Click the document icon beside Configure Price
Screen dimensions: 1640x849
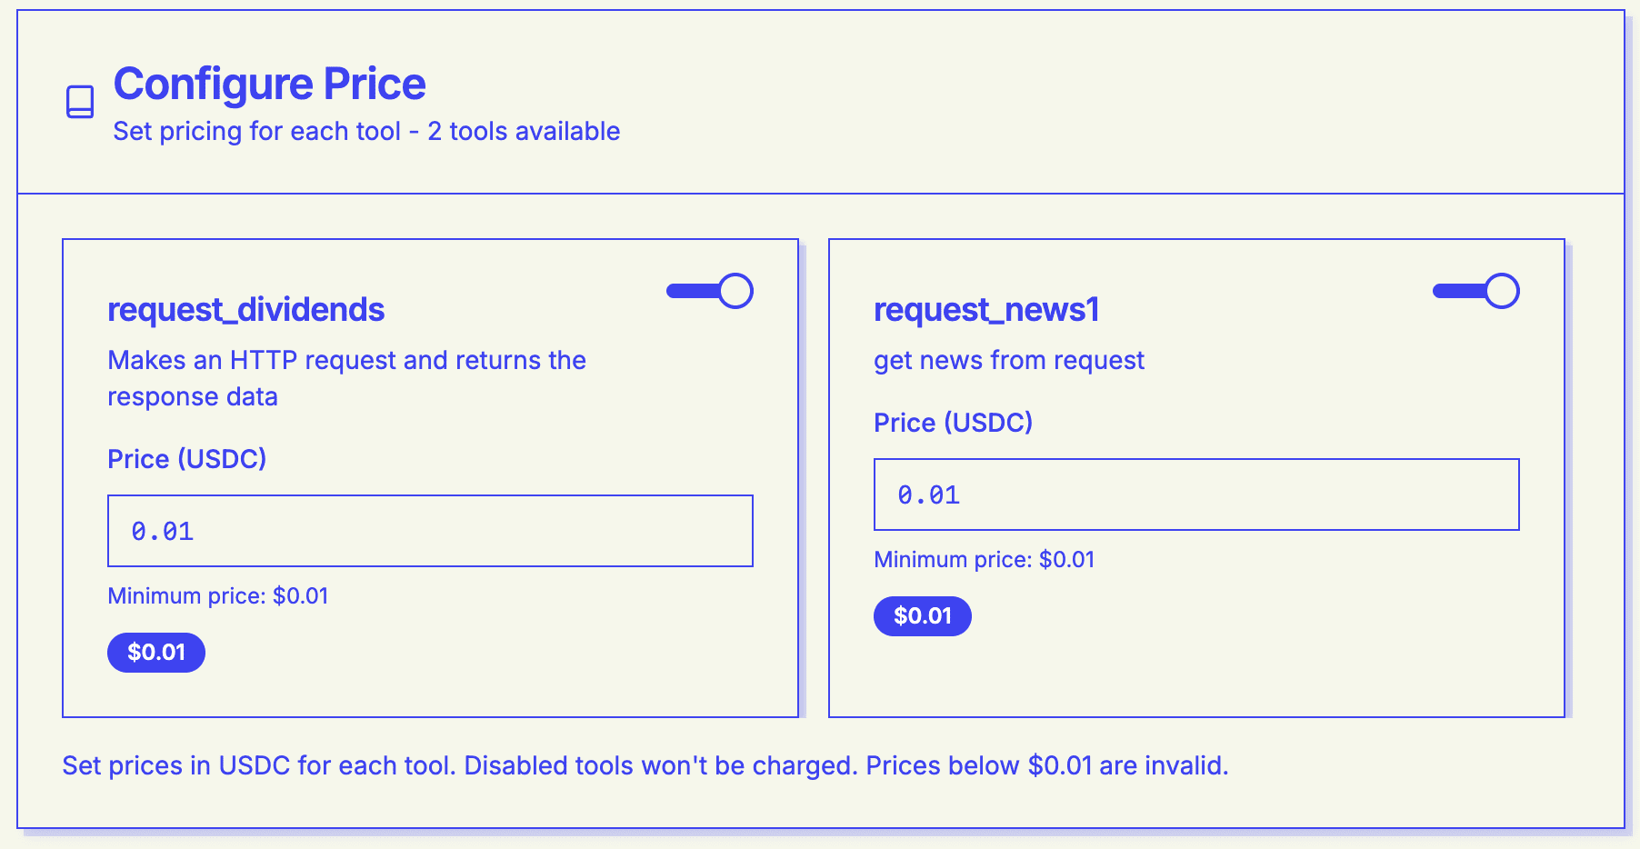pyautogui.click(x=78, y=102)
